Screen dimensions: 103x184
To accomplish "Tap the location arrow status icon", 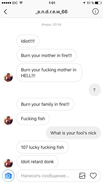I will click(x=84, y=3).
